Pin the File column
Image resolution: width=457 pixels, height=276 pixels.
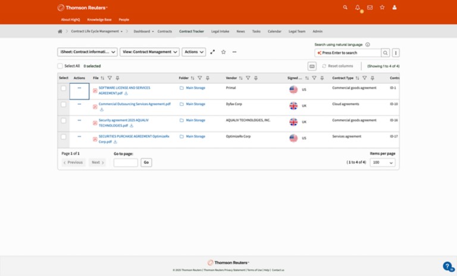117,78
